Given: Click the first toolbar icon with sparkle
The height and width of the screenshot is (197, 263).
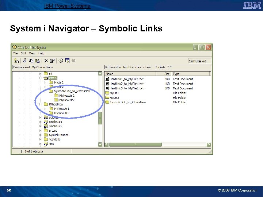Looking at the screenshot, I should 16,61.
